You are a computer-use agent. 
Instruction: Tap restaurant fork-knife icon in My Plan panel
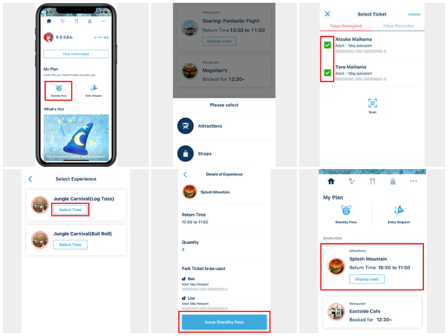[x=372, y=181]
